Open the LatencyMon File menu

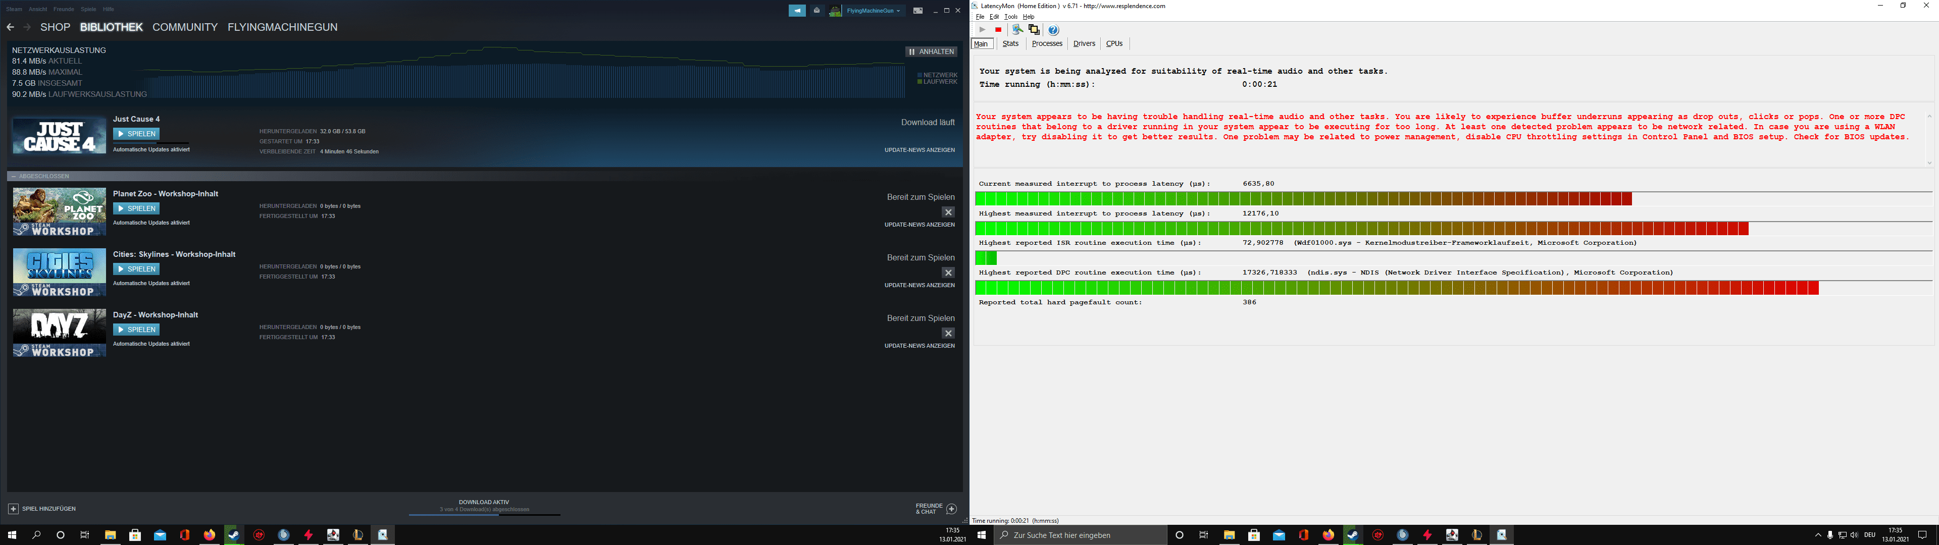click(980, 17)
